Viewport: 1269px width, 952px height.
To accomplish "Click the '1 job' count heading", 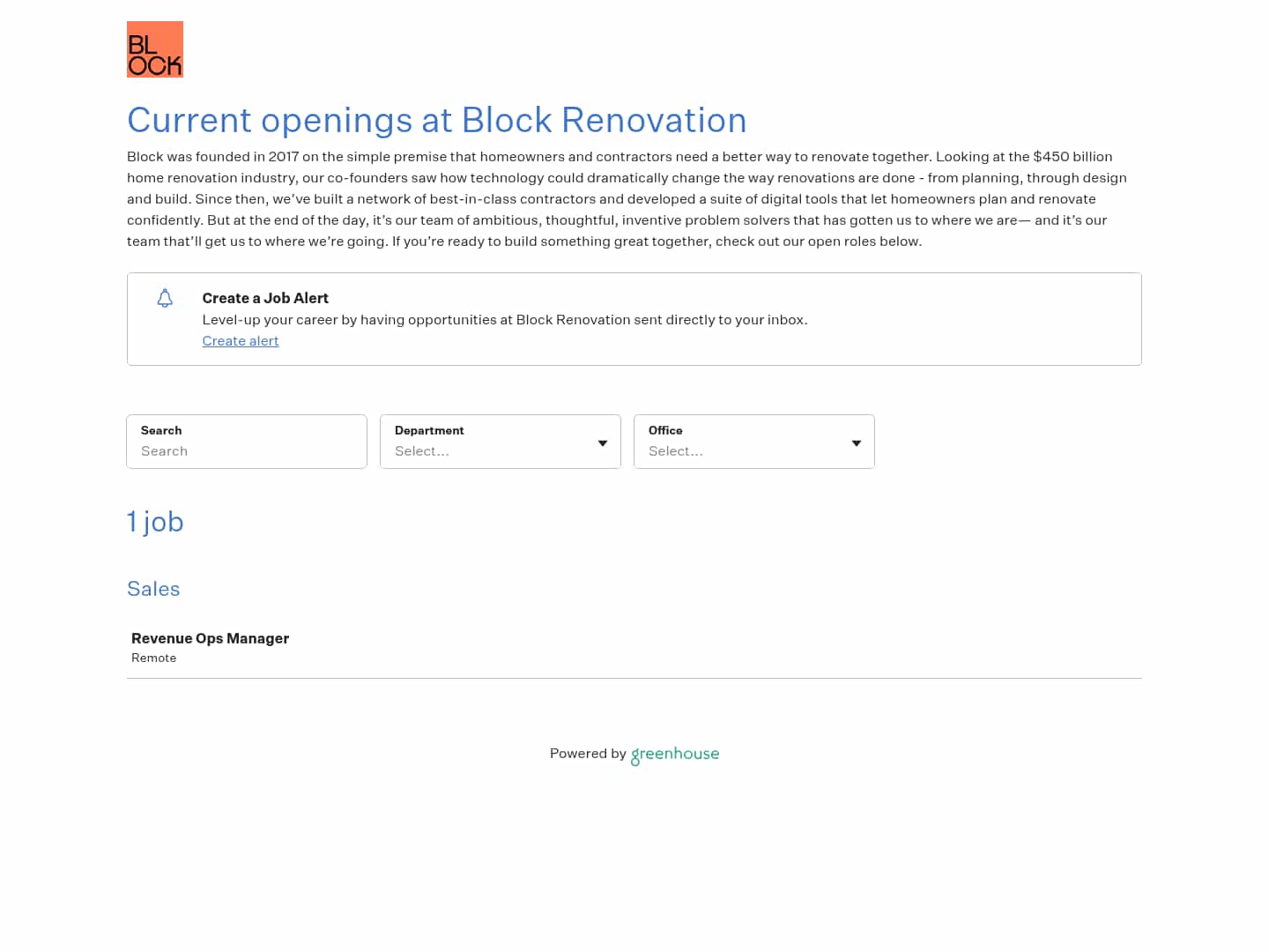I will coord(155,522).
